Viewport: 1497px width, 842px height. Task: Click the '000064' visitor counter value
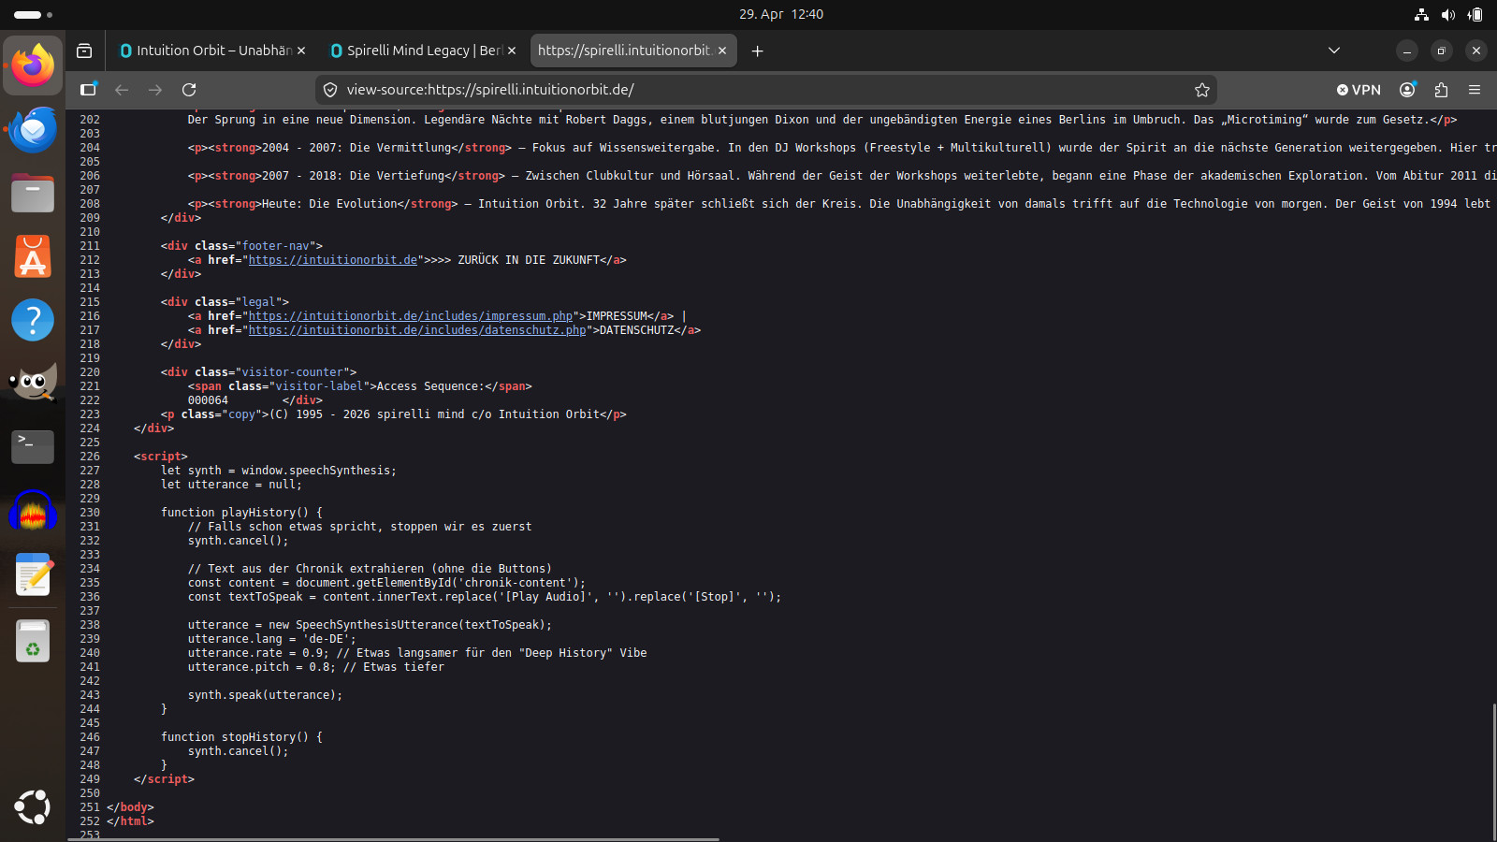pos(208,400)
